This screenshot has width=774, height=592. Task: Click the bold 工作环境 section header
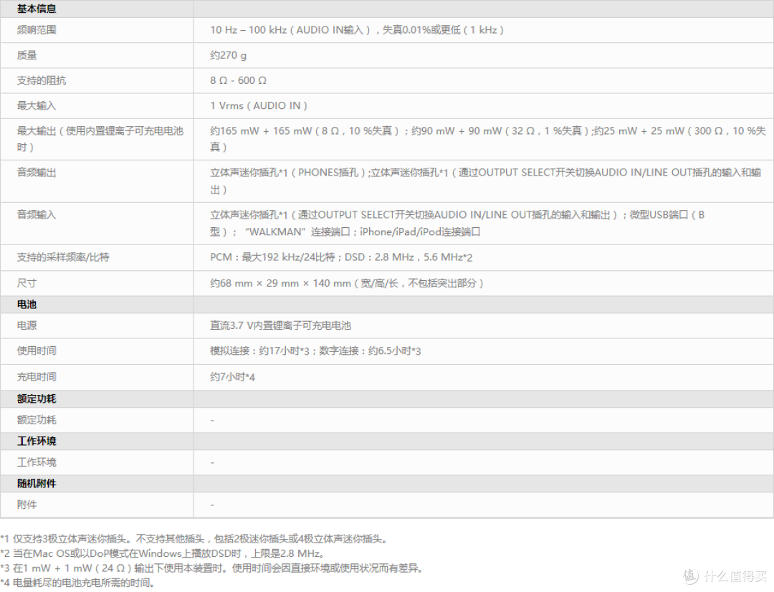tap(37, 441)
